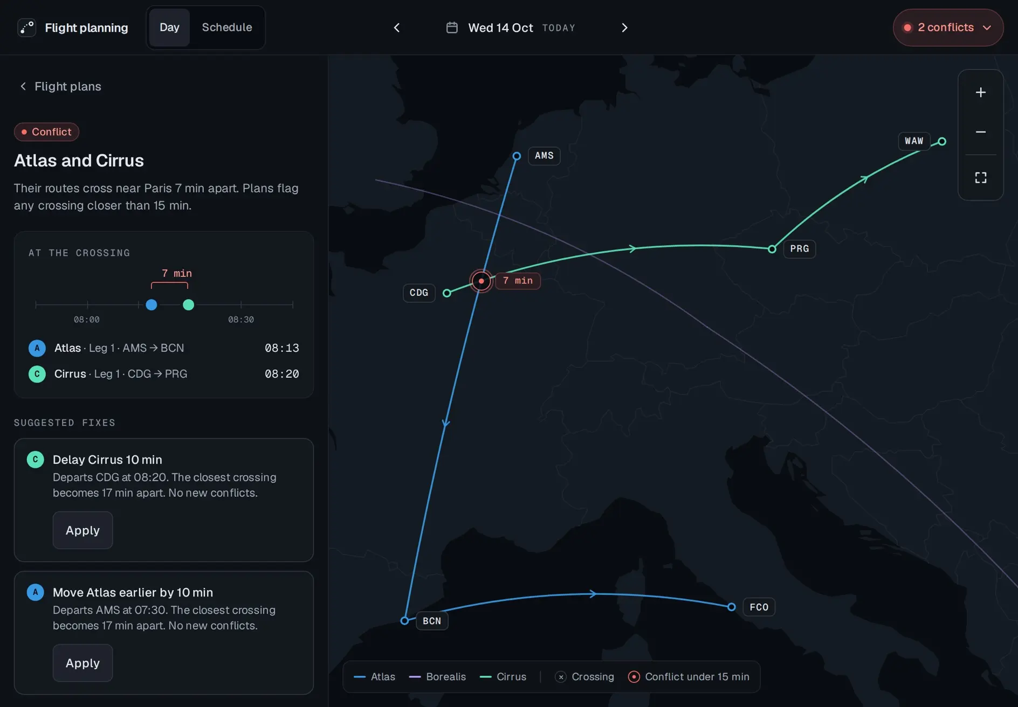Apply the Delay Cirrus 10 min fix
The height and width of the screenshot is (707, 1018).
click(x=82, y=530)
